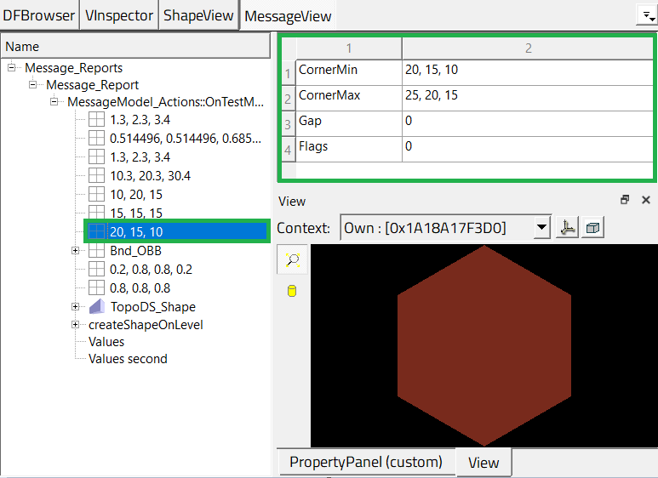Click the CornerMax value cell
Screen dimensions: 658x478
pyautogui.click(x=527, y=96)
